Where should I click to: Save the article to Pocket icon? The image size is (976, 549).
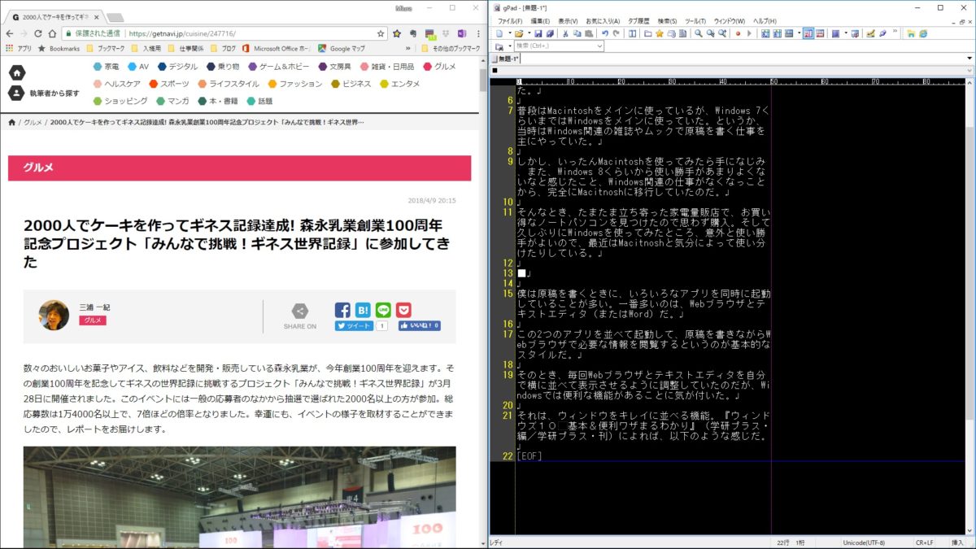coord(403,310)
